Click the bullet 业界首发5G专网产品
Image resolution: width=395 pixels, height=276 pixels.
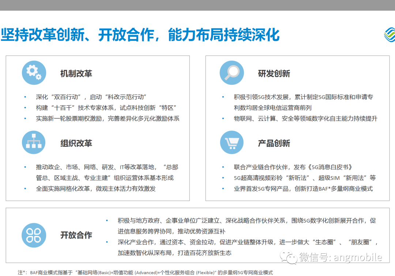pyautogui.click(x=303, y=189)
